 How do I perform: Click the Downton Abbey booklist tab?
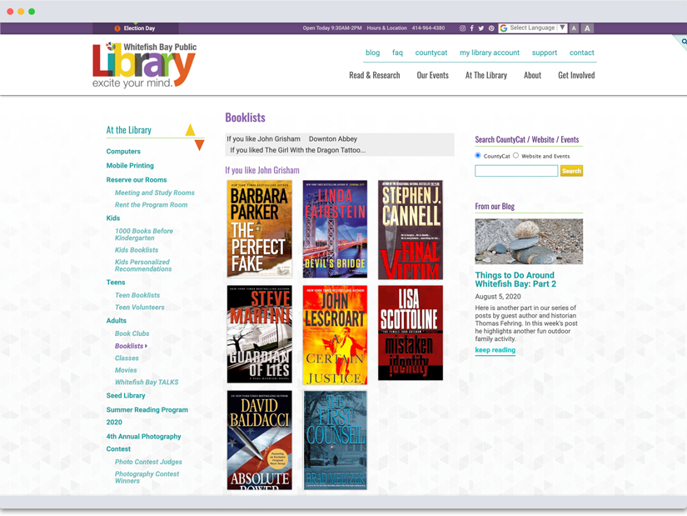332,139
